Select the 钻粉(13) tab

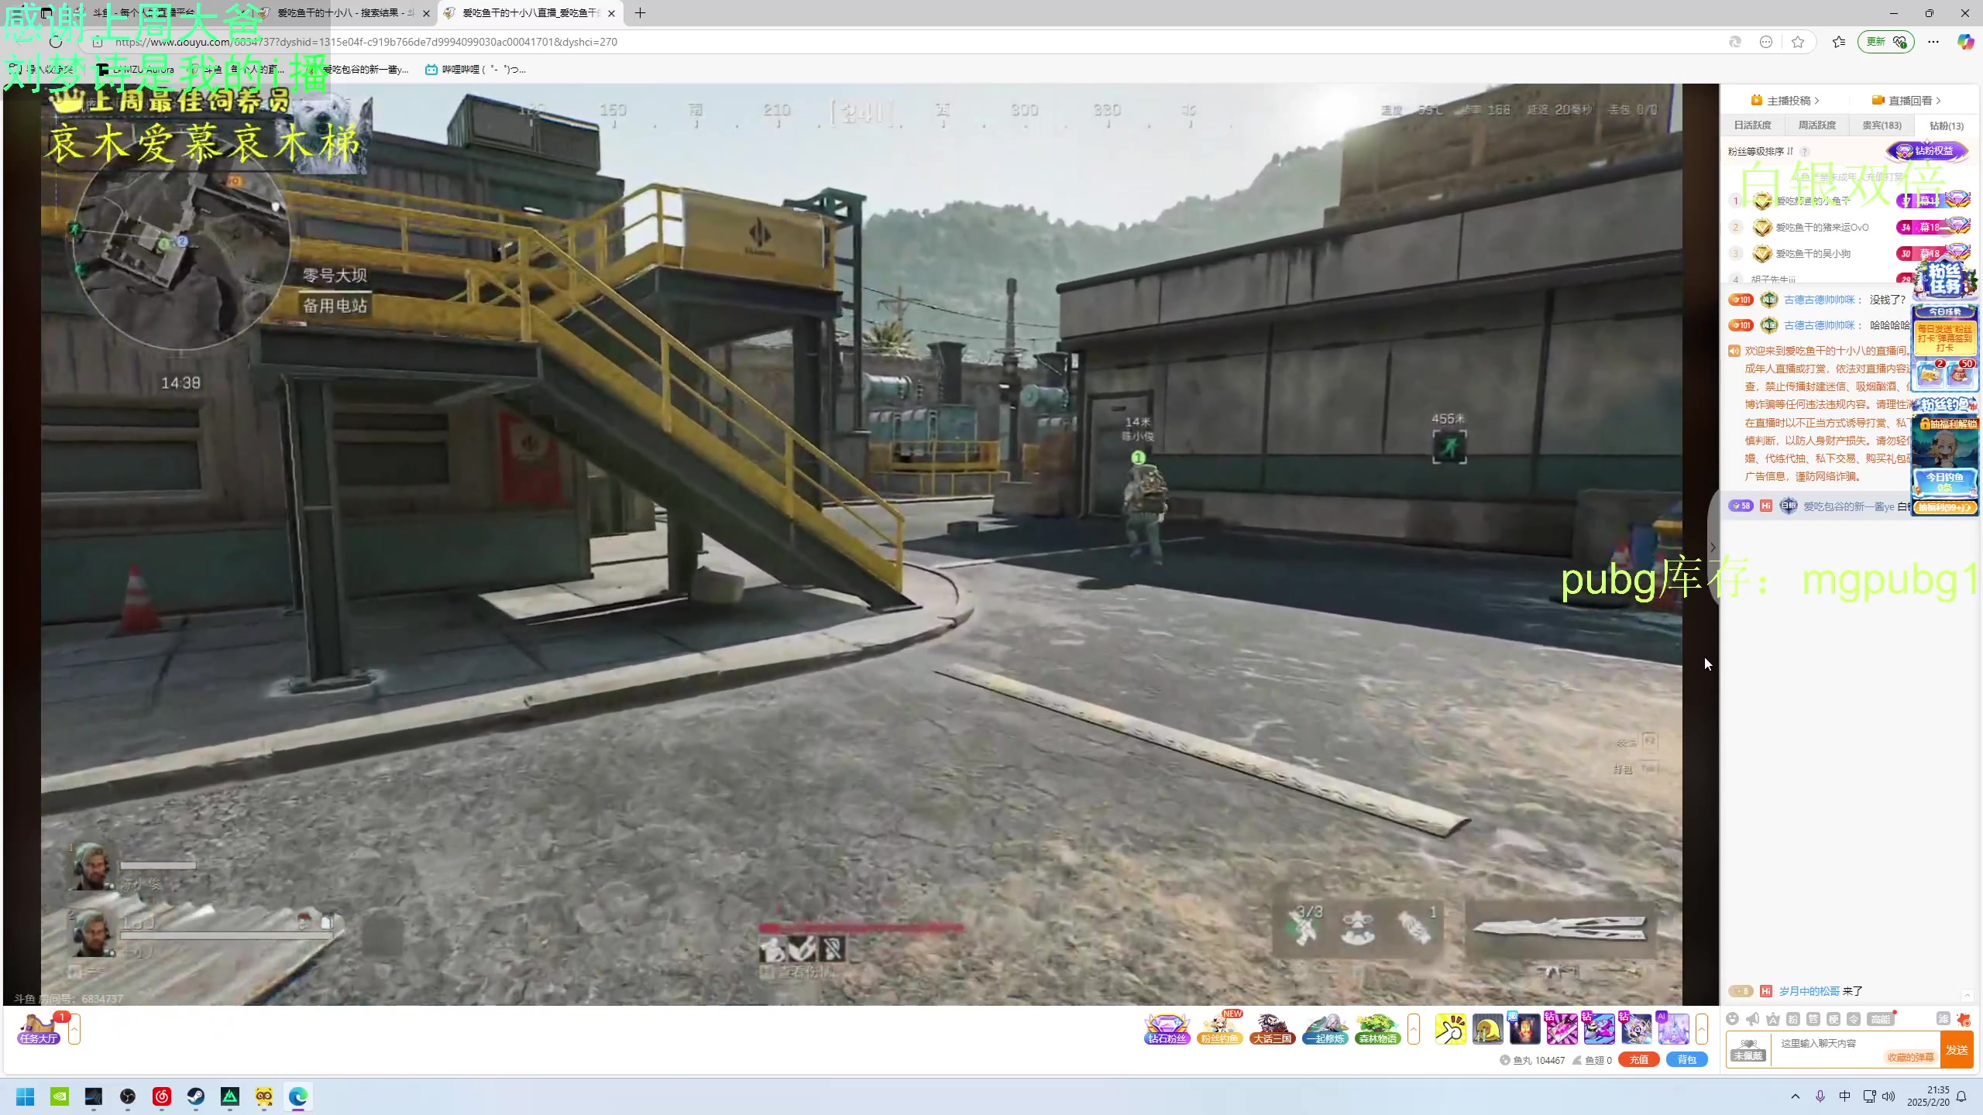pos(1947,125)
